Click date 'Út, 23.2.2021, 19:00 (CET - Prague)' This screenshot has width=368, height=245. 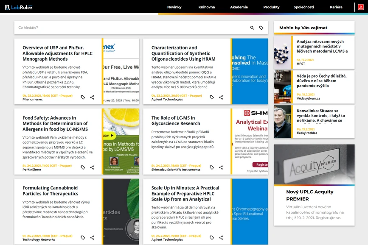coord(48,96)
